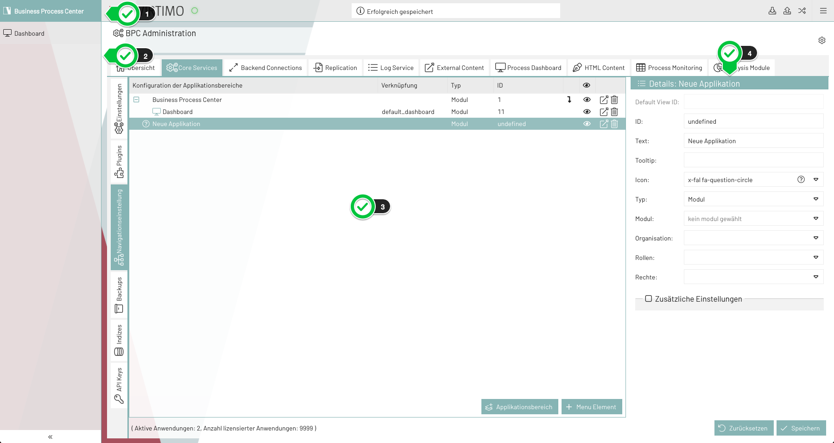Click the Applikationsbereich button
The image size is (834, 443).
519,407
